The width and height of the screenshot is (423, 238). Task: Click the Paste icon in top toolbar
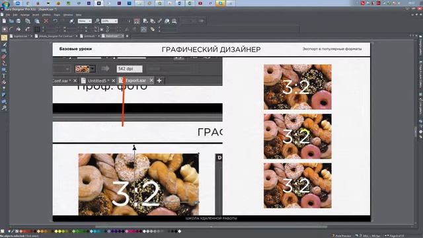click(37, 21)
